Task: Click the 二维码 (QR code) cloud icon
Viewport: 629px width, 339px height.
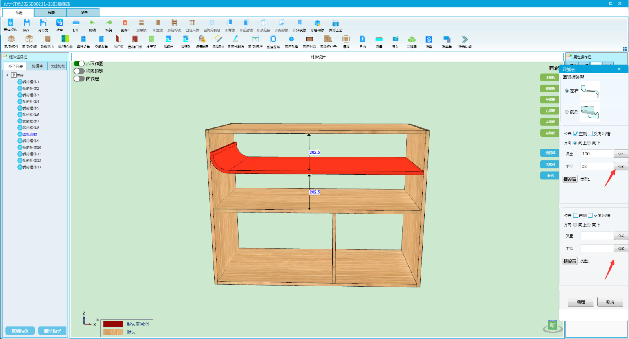Action: (412, 39)
